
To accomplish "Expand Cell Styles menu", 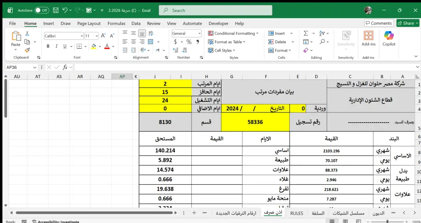I will pos(221,50).
